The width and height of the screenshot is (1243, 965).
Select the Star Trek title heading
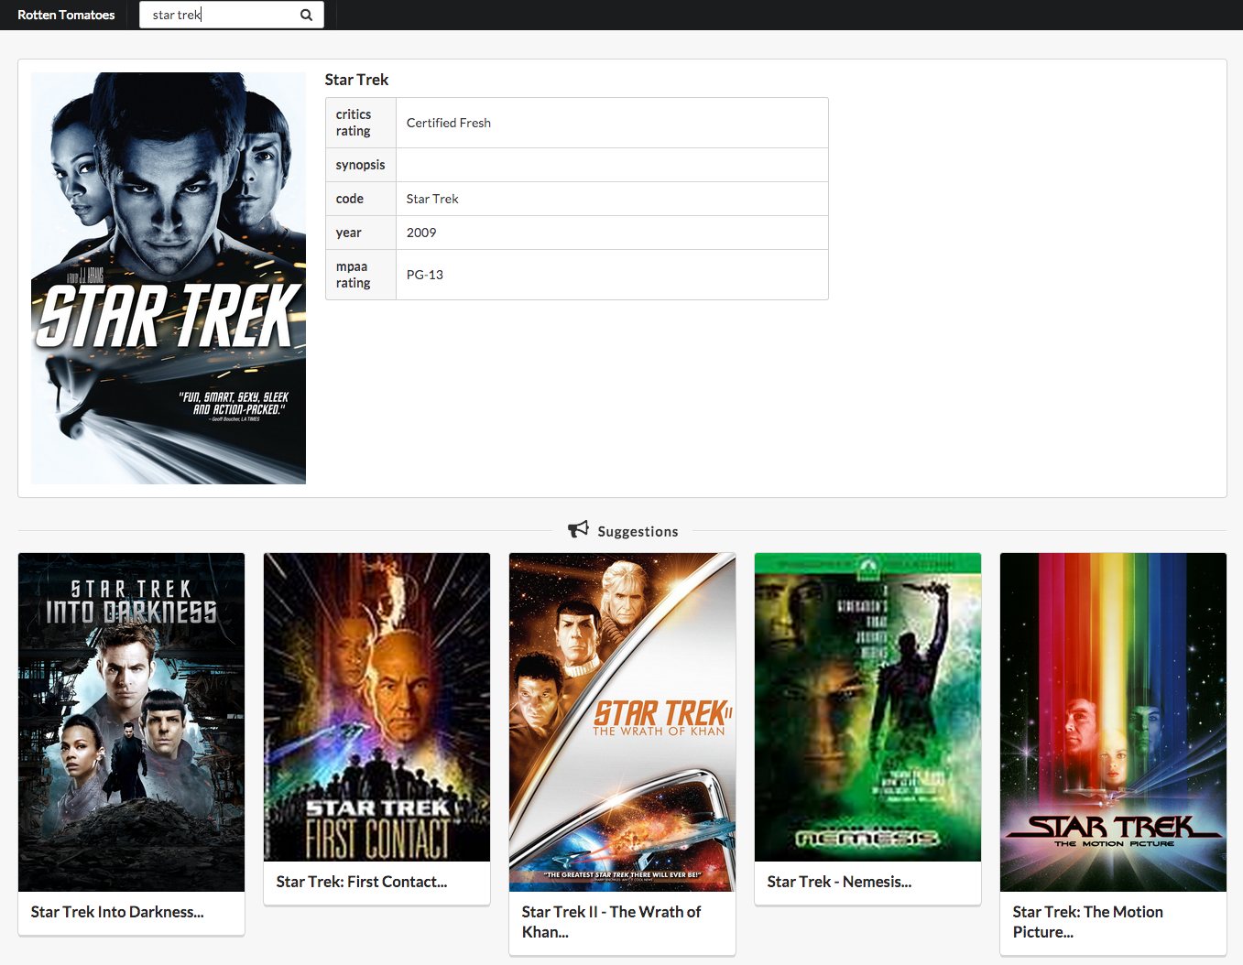coord(356,80)
